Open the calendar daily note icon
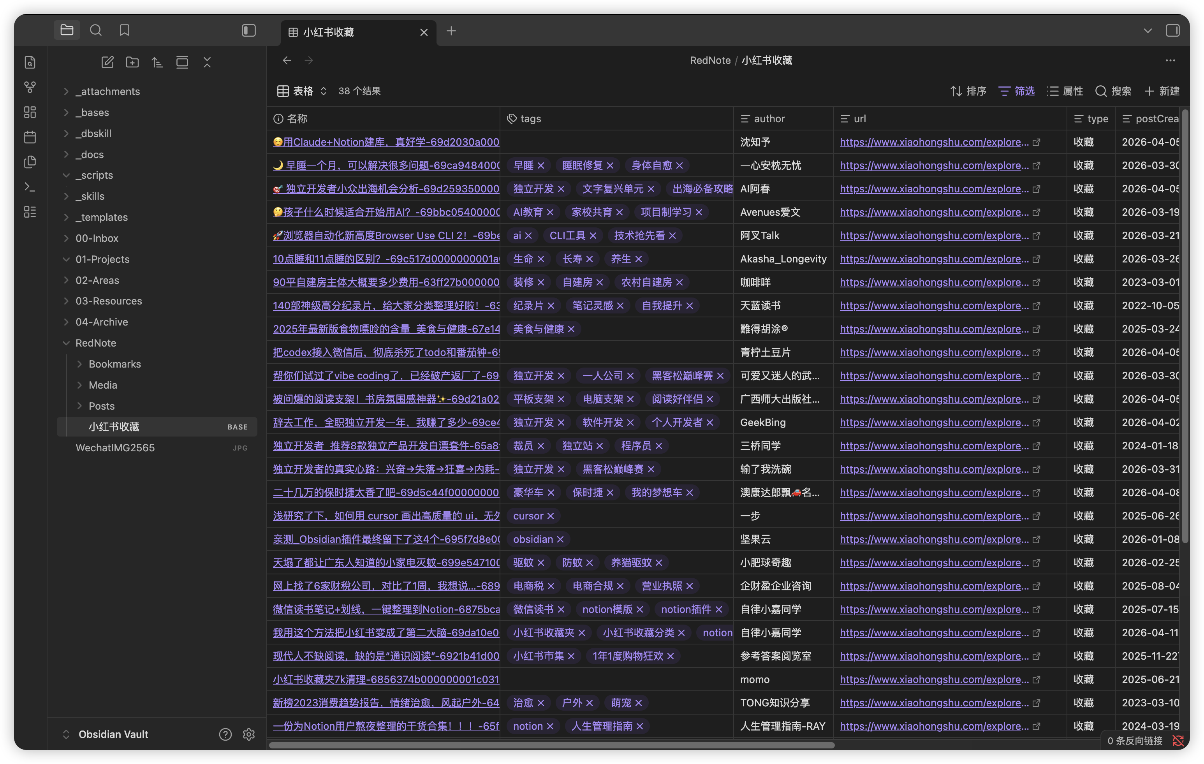Viewport: 1204px width, 764px height. [30, 137]
